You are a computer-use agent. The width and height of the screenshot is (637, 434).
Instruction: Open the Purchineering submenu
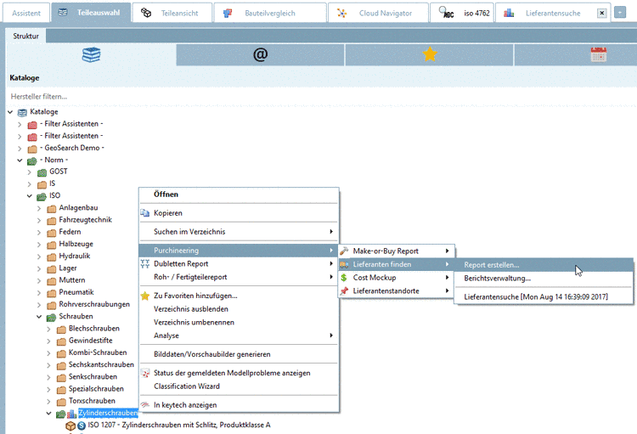pos(239,251)
